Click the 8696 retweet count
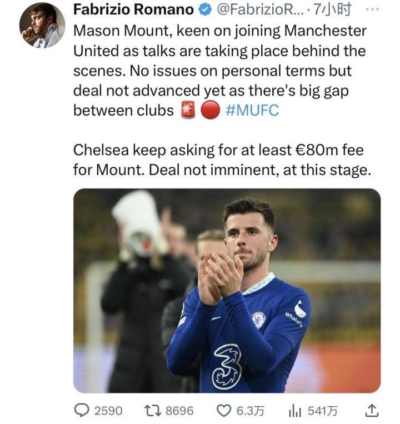400x424 pixels. click(x=179, y=411)
